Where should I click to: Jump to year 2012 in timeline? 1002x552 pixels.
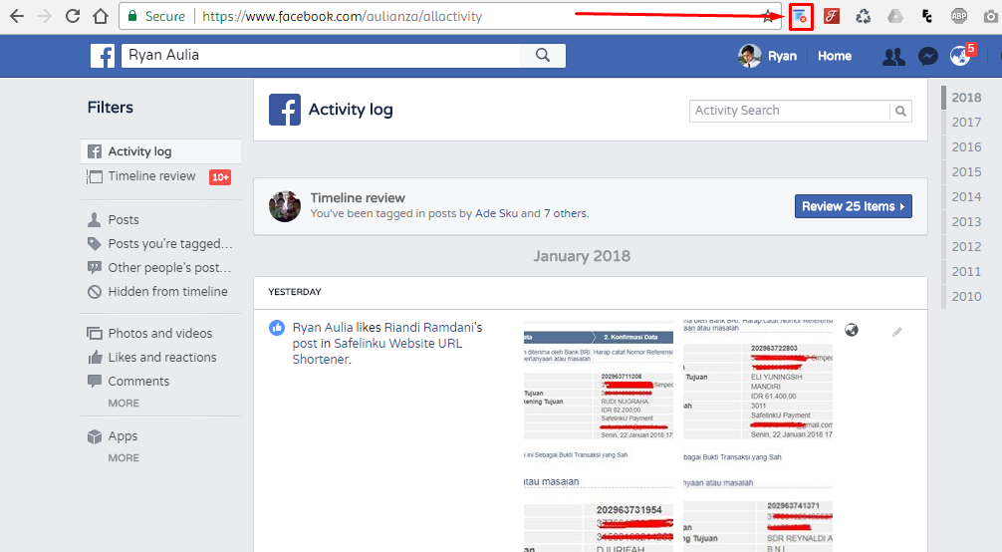[965, 247]
